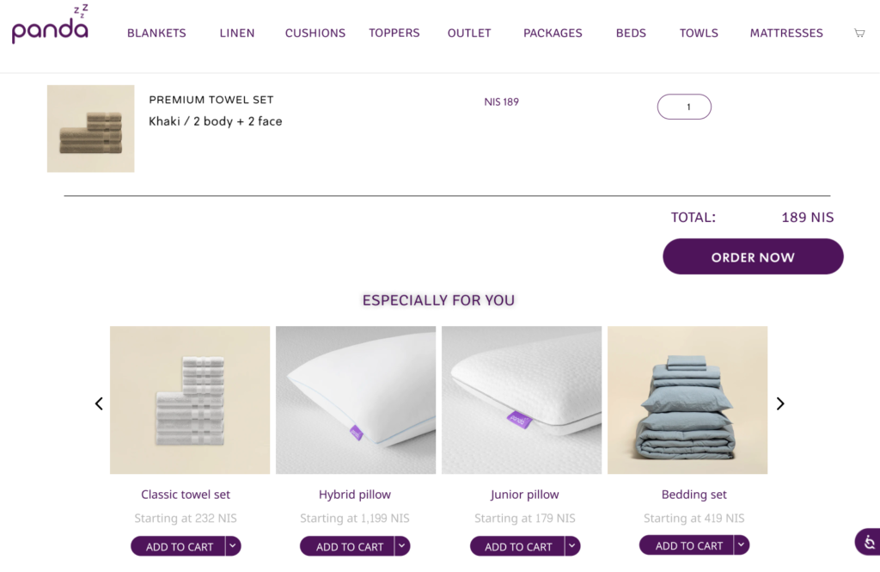Expand Junior pillow options dropdown

point(572,546)
